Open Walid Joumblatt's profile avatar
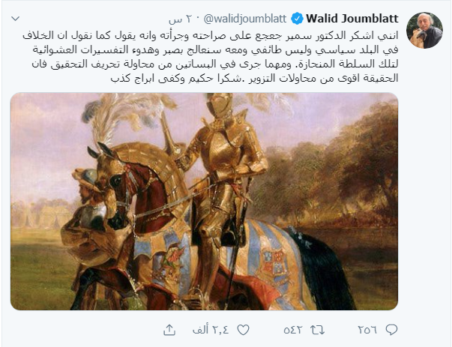Screen dimensions: 452x347 [x=424, y=30]
